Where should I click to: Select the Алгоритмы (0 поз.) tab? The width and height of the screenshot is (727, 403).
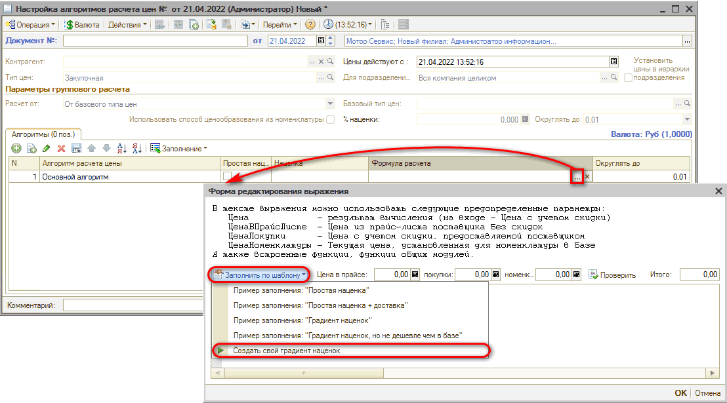[43, 134]
